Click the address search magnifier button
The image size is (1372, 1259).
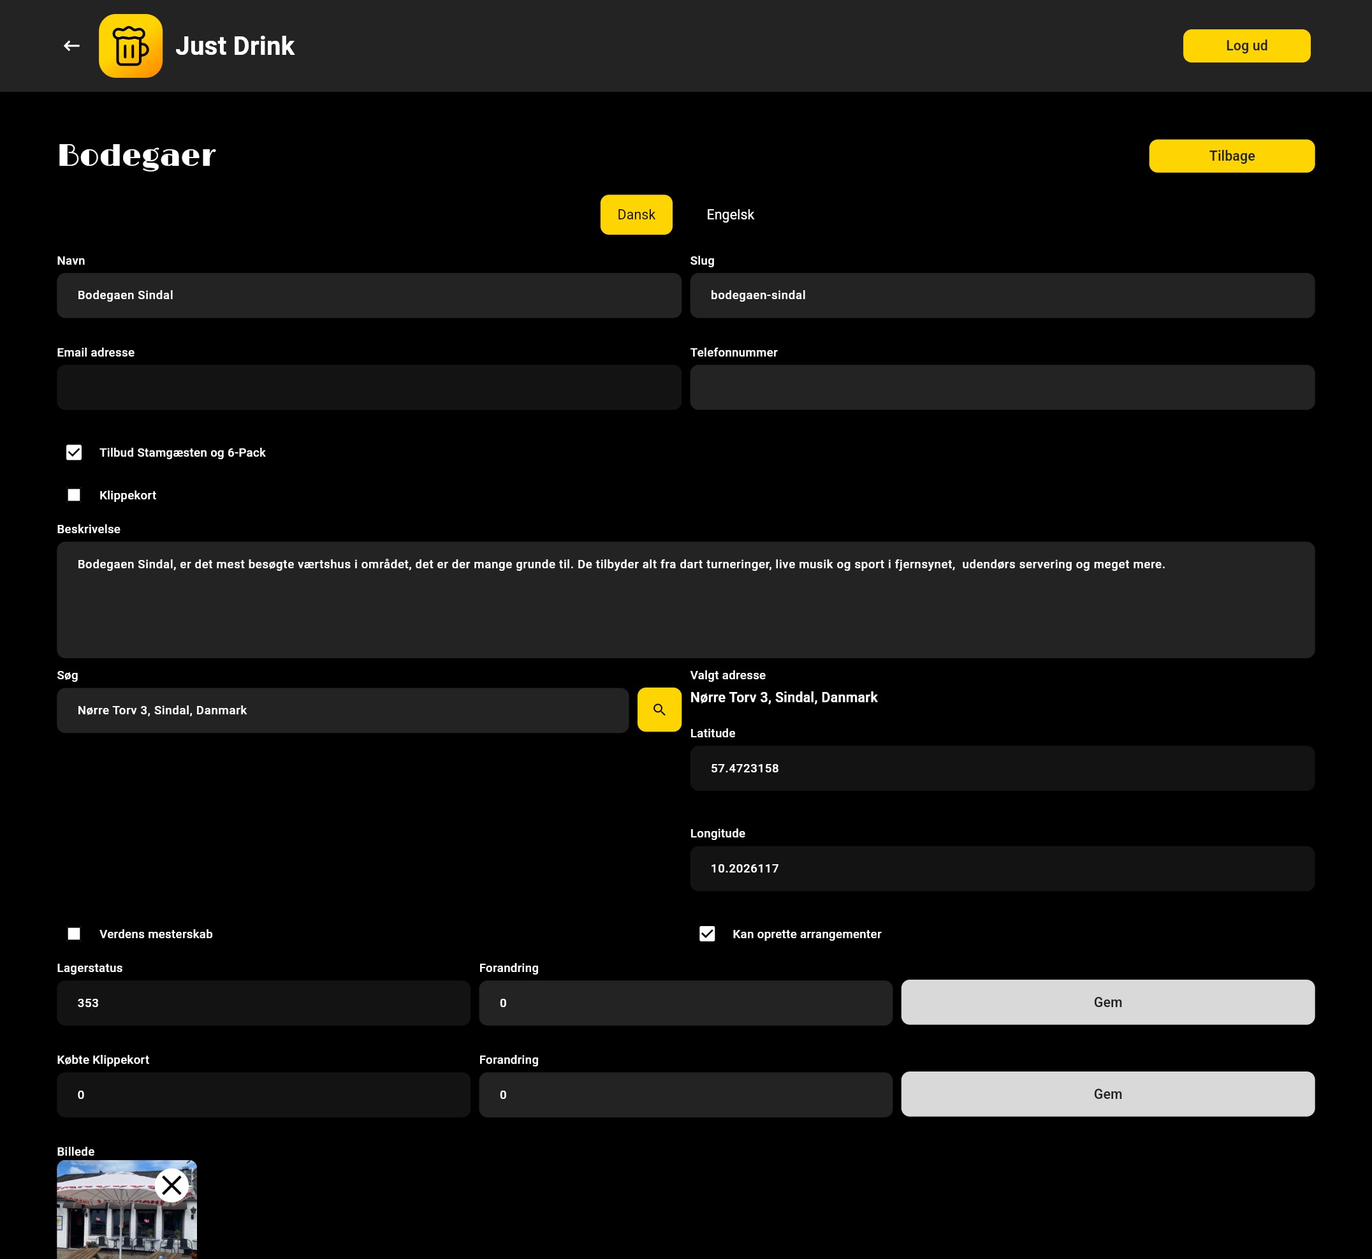659,709
